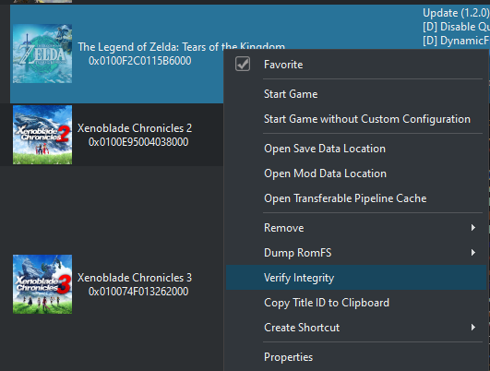Expand the Create Shortcut submenu arrow

(473, 328)
